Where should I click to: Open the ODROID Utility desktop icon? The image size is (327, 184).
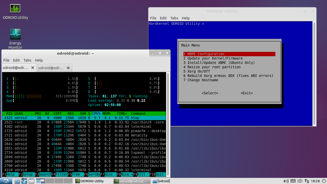15,12
